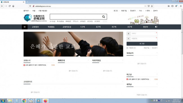Check the auto-login checkbox

(x=127, y=48)
